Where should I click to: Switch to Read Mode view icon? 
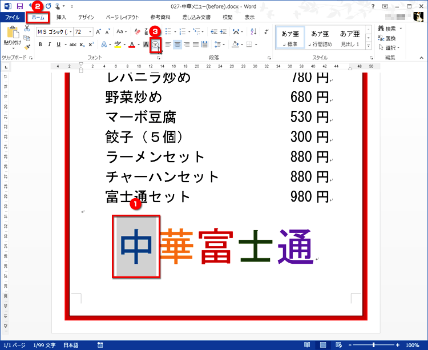pos(307,345)
